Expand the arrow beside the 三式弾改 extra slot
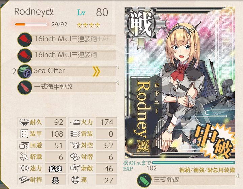Image resolution: width=243 pixels, height=189 pixels. click(x=237, y=175)
